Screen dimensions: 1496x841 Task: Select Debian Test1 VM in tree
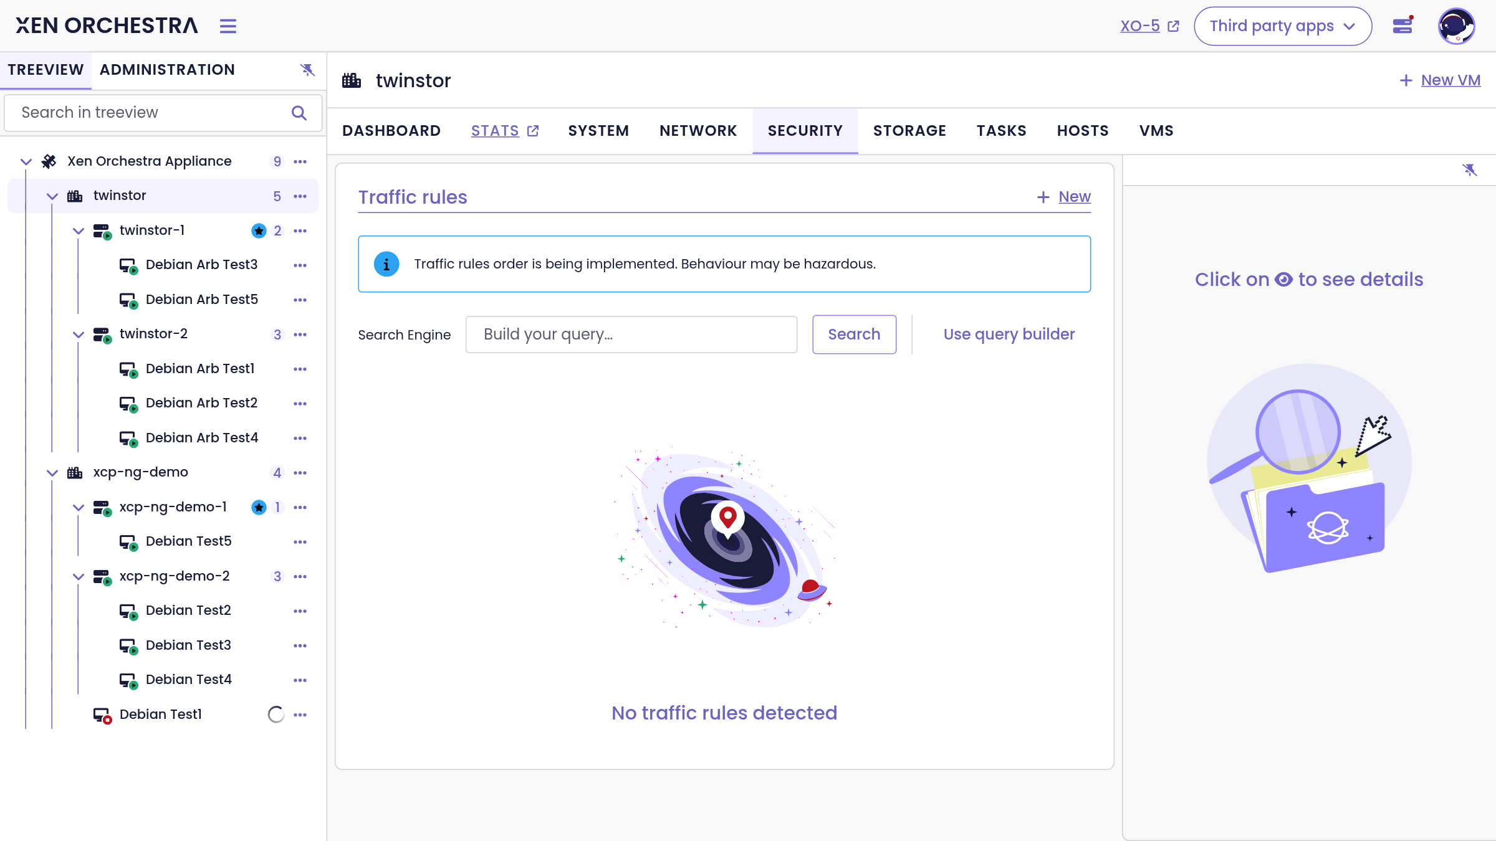161,715
